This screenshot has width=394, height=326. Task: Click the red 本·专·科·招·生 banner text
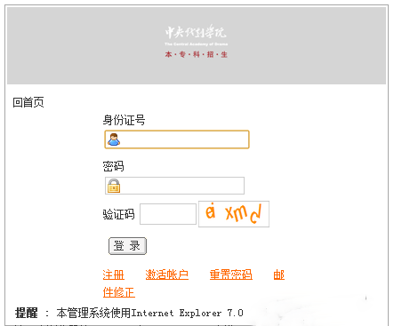click(197, 54)
